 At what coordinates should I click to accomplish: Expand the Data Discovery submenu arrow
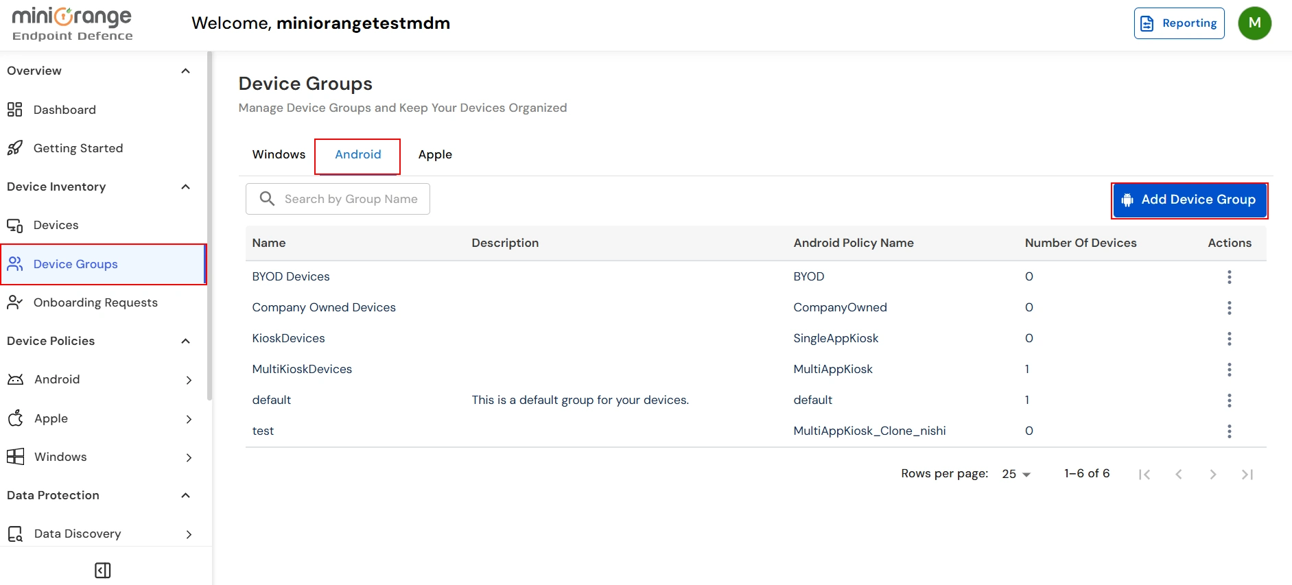coord(189,534)
